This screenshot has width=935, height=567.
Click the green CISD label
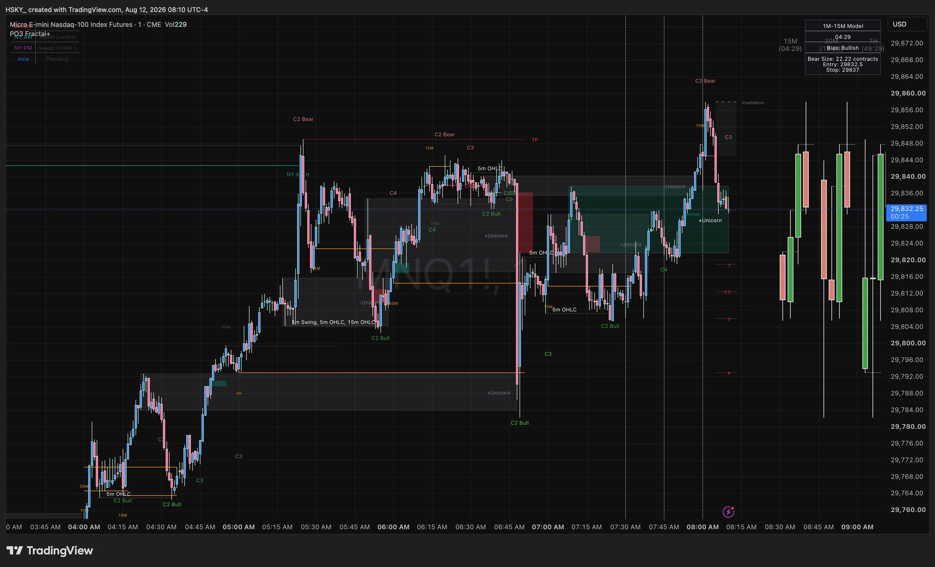coord(509,193)
